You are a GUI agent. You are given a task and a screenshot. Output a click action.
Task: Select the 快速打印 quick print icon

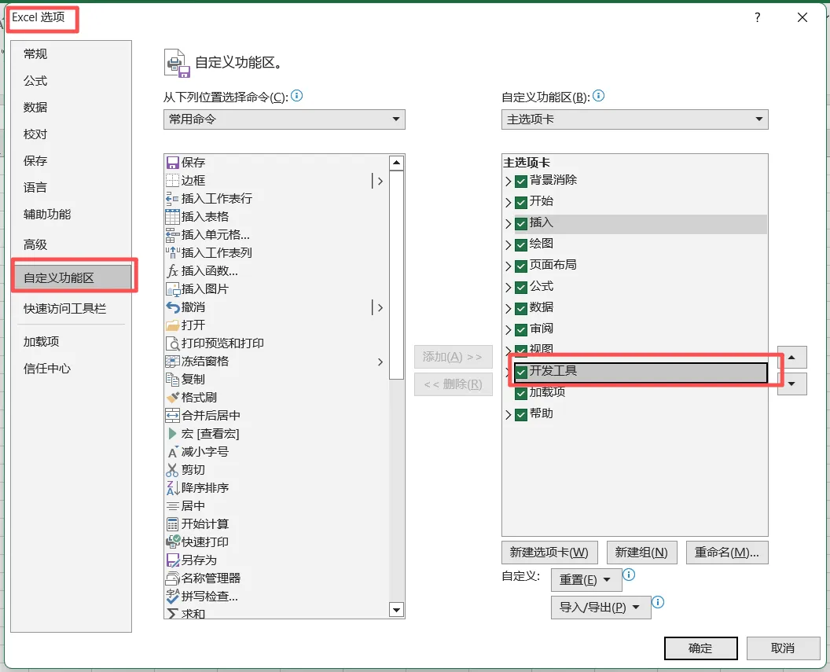click(173, 542)
